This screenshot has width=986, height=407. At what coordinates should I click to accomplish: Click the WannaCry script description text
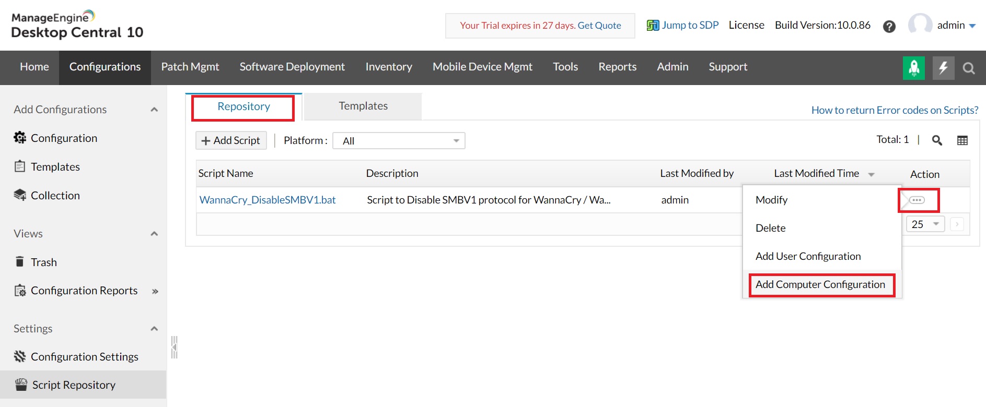click(x=489, y=200)
